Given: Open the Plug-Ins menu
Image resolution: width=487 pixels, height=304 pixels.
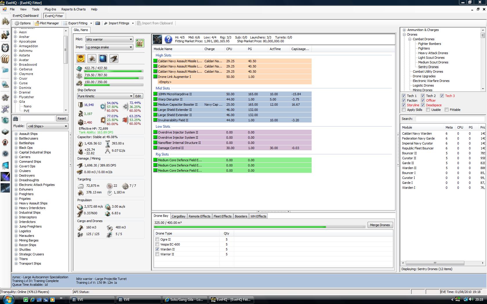Looking at the screenshot, I should (50, 9).
